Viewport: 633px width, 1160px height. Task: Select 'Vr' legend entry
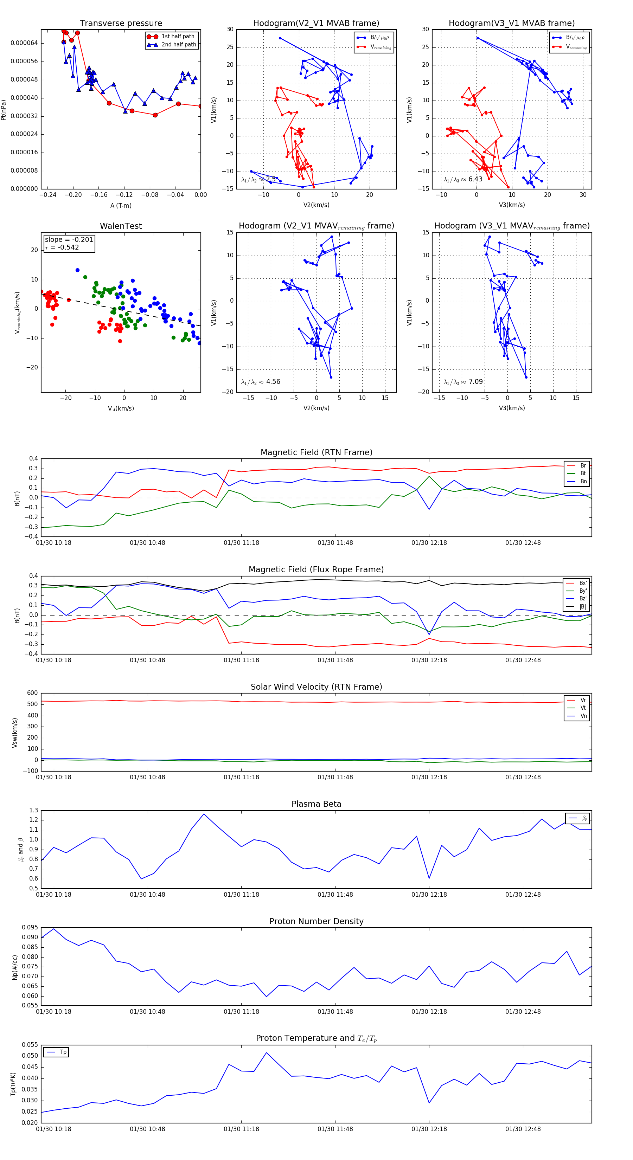tap(577, 700)
